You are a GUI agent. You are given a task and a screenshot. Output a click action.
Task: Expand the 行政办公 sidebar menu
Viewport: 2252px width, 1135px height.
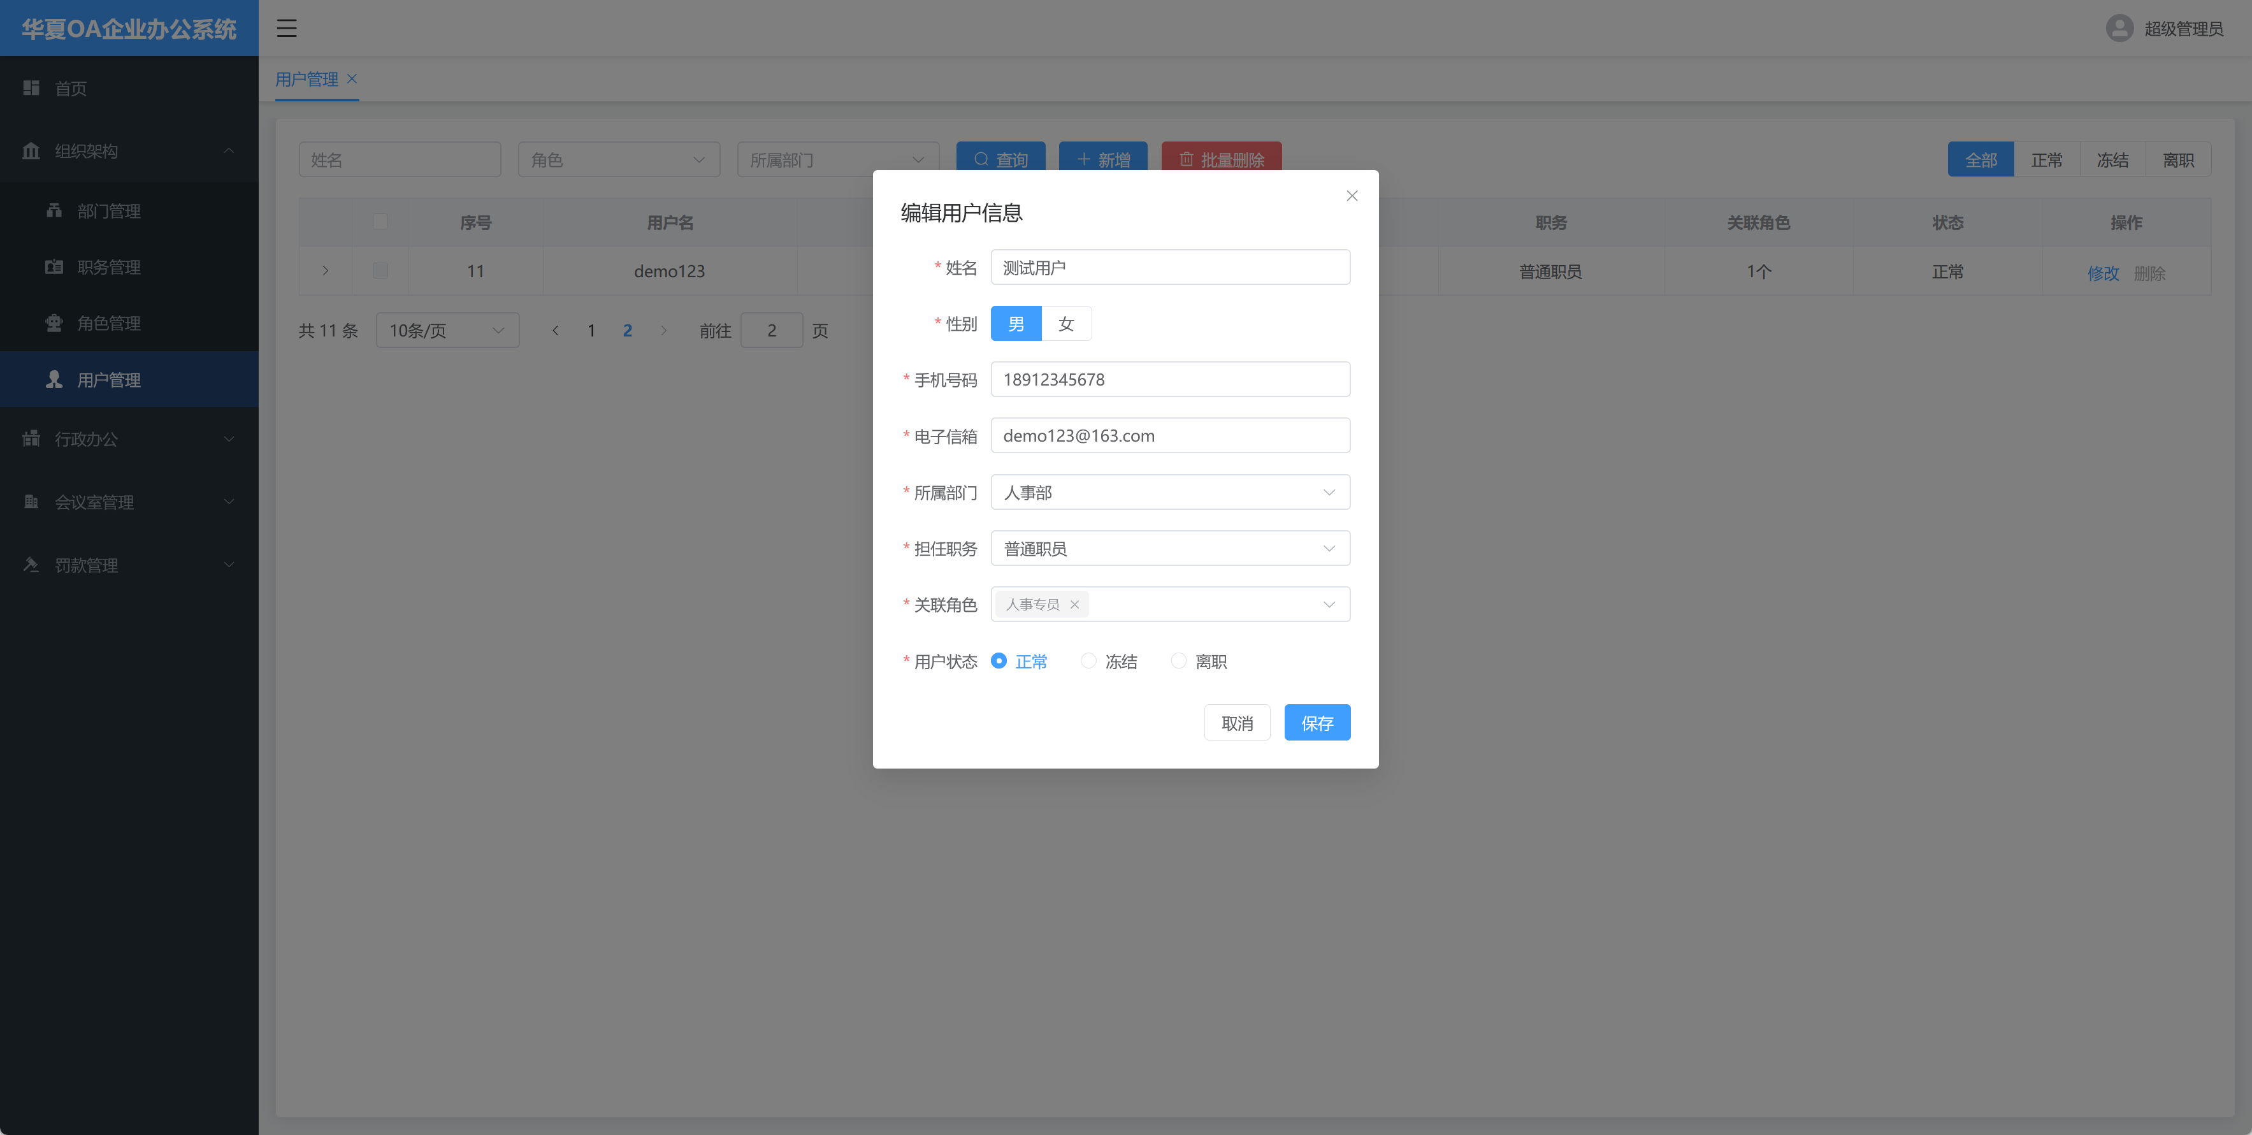click(x=129, y=439)
